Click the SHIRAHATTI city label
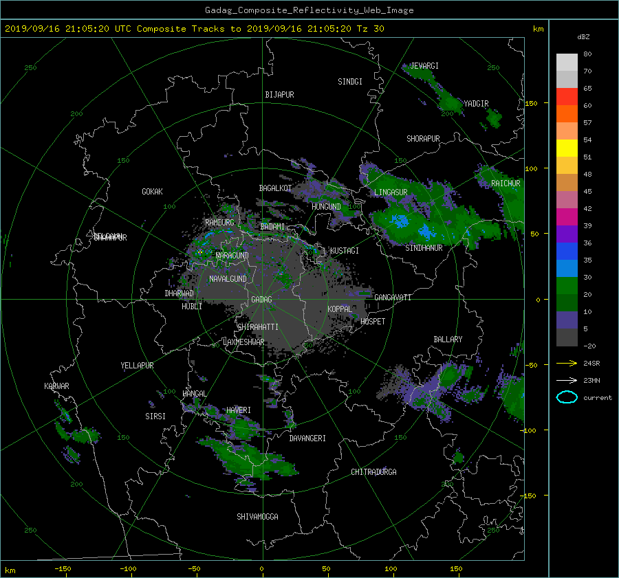The width and height of the screenshot is (619, 578). click(x=258, y=327)
